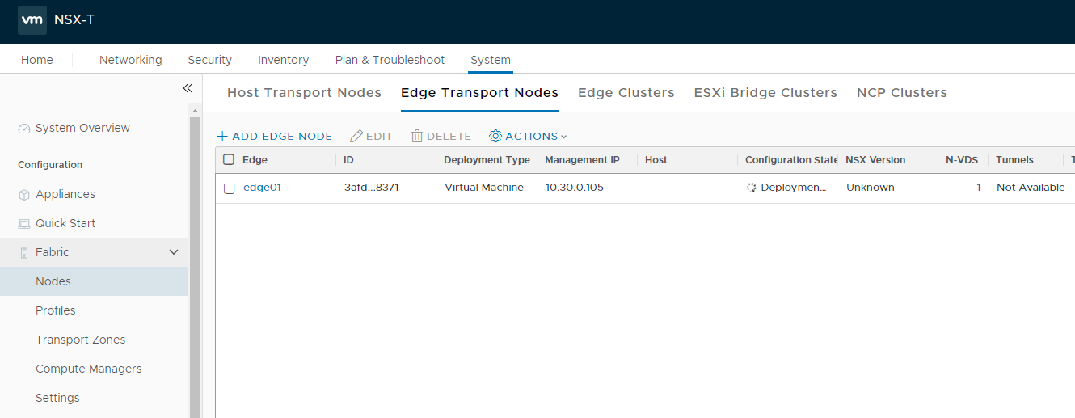The height and width of the screenshot is (418, 1075).
Task: Click the Quick Start laptop icon
Action: click(24, 224)
